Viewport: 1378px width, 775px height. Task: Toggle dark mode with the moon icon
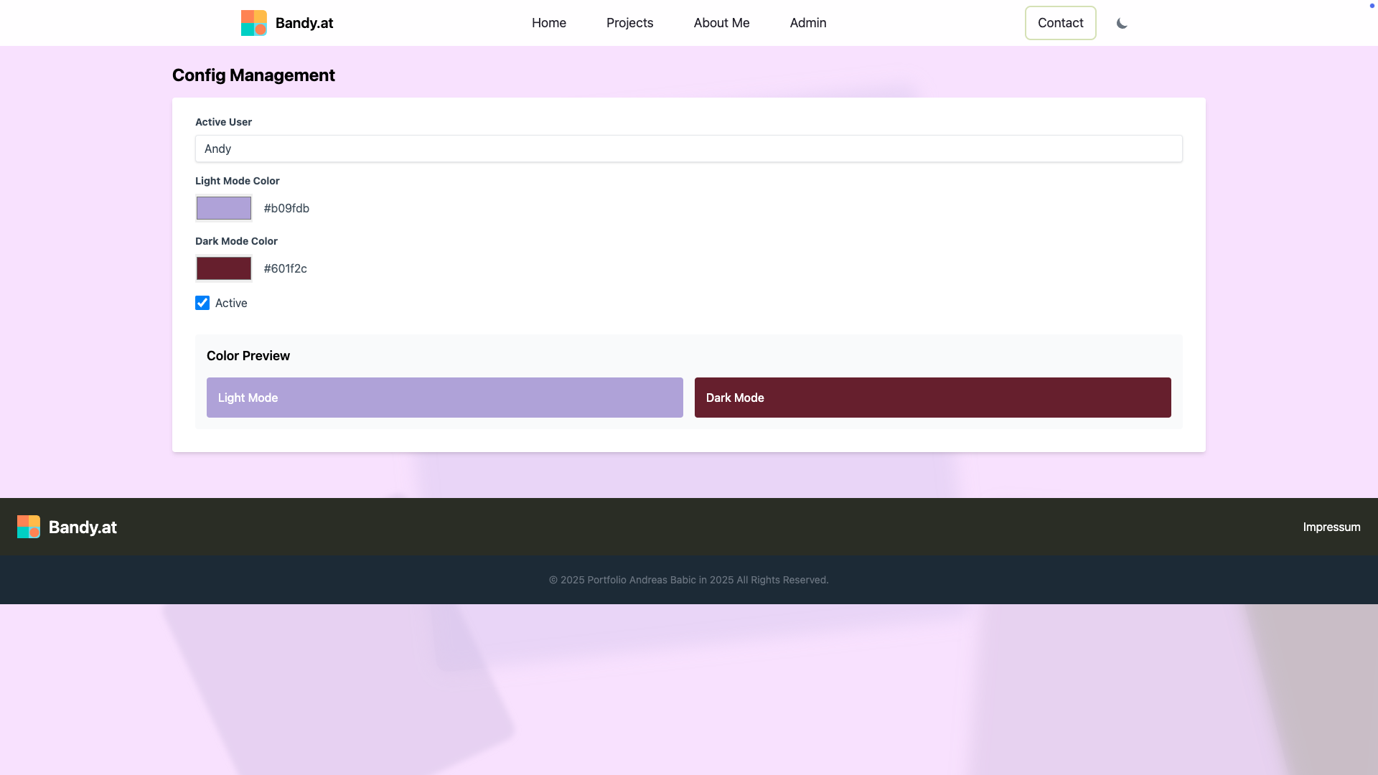point(1122,23)
